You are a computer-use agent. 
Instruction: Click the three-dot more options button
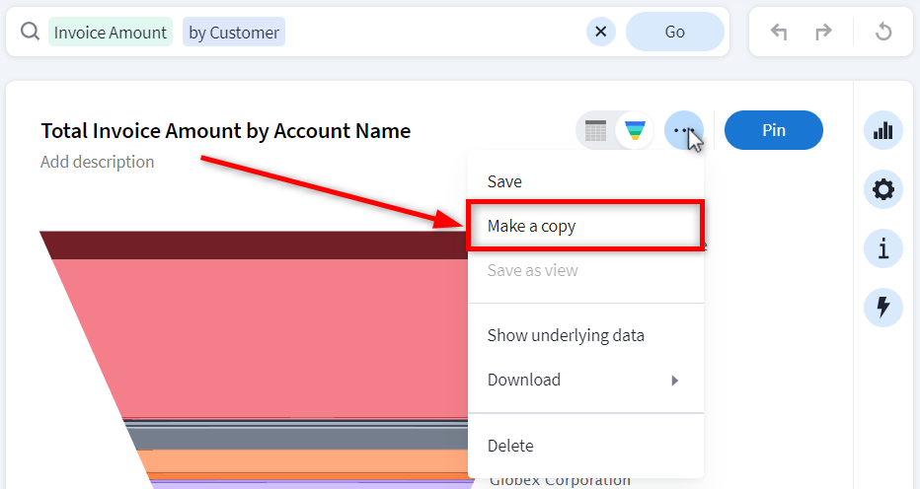click(x=683, y=130)
